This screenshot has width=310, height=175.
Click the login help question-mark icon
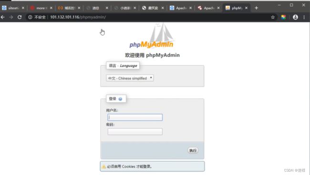(x=120, y=99)
